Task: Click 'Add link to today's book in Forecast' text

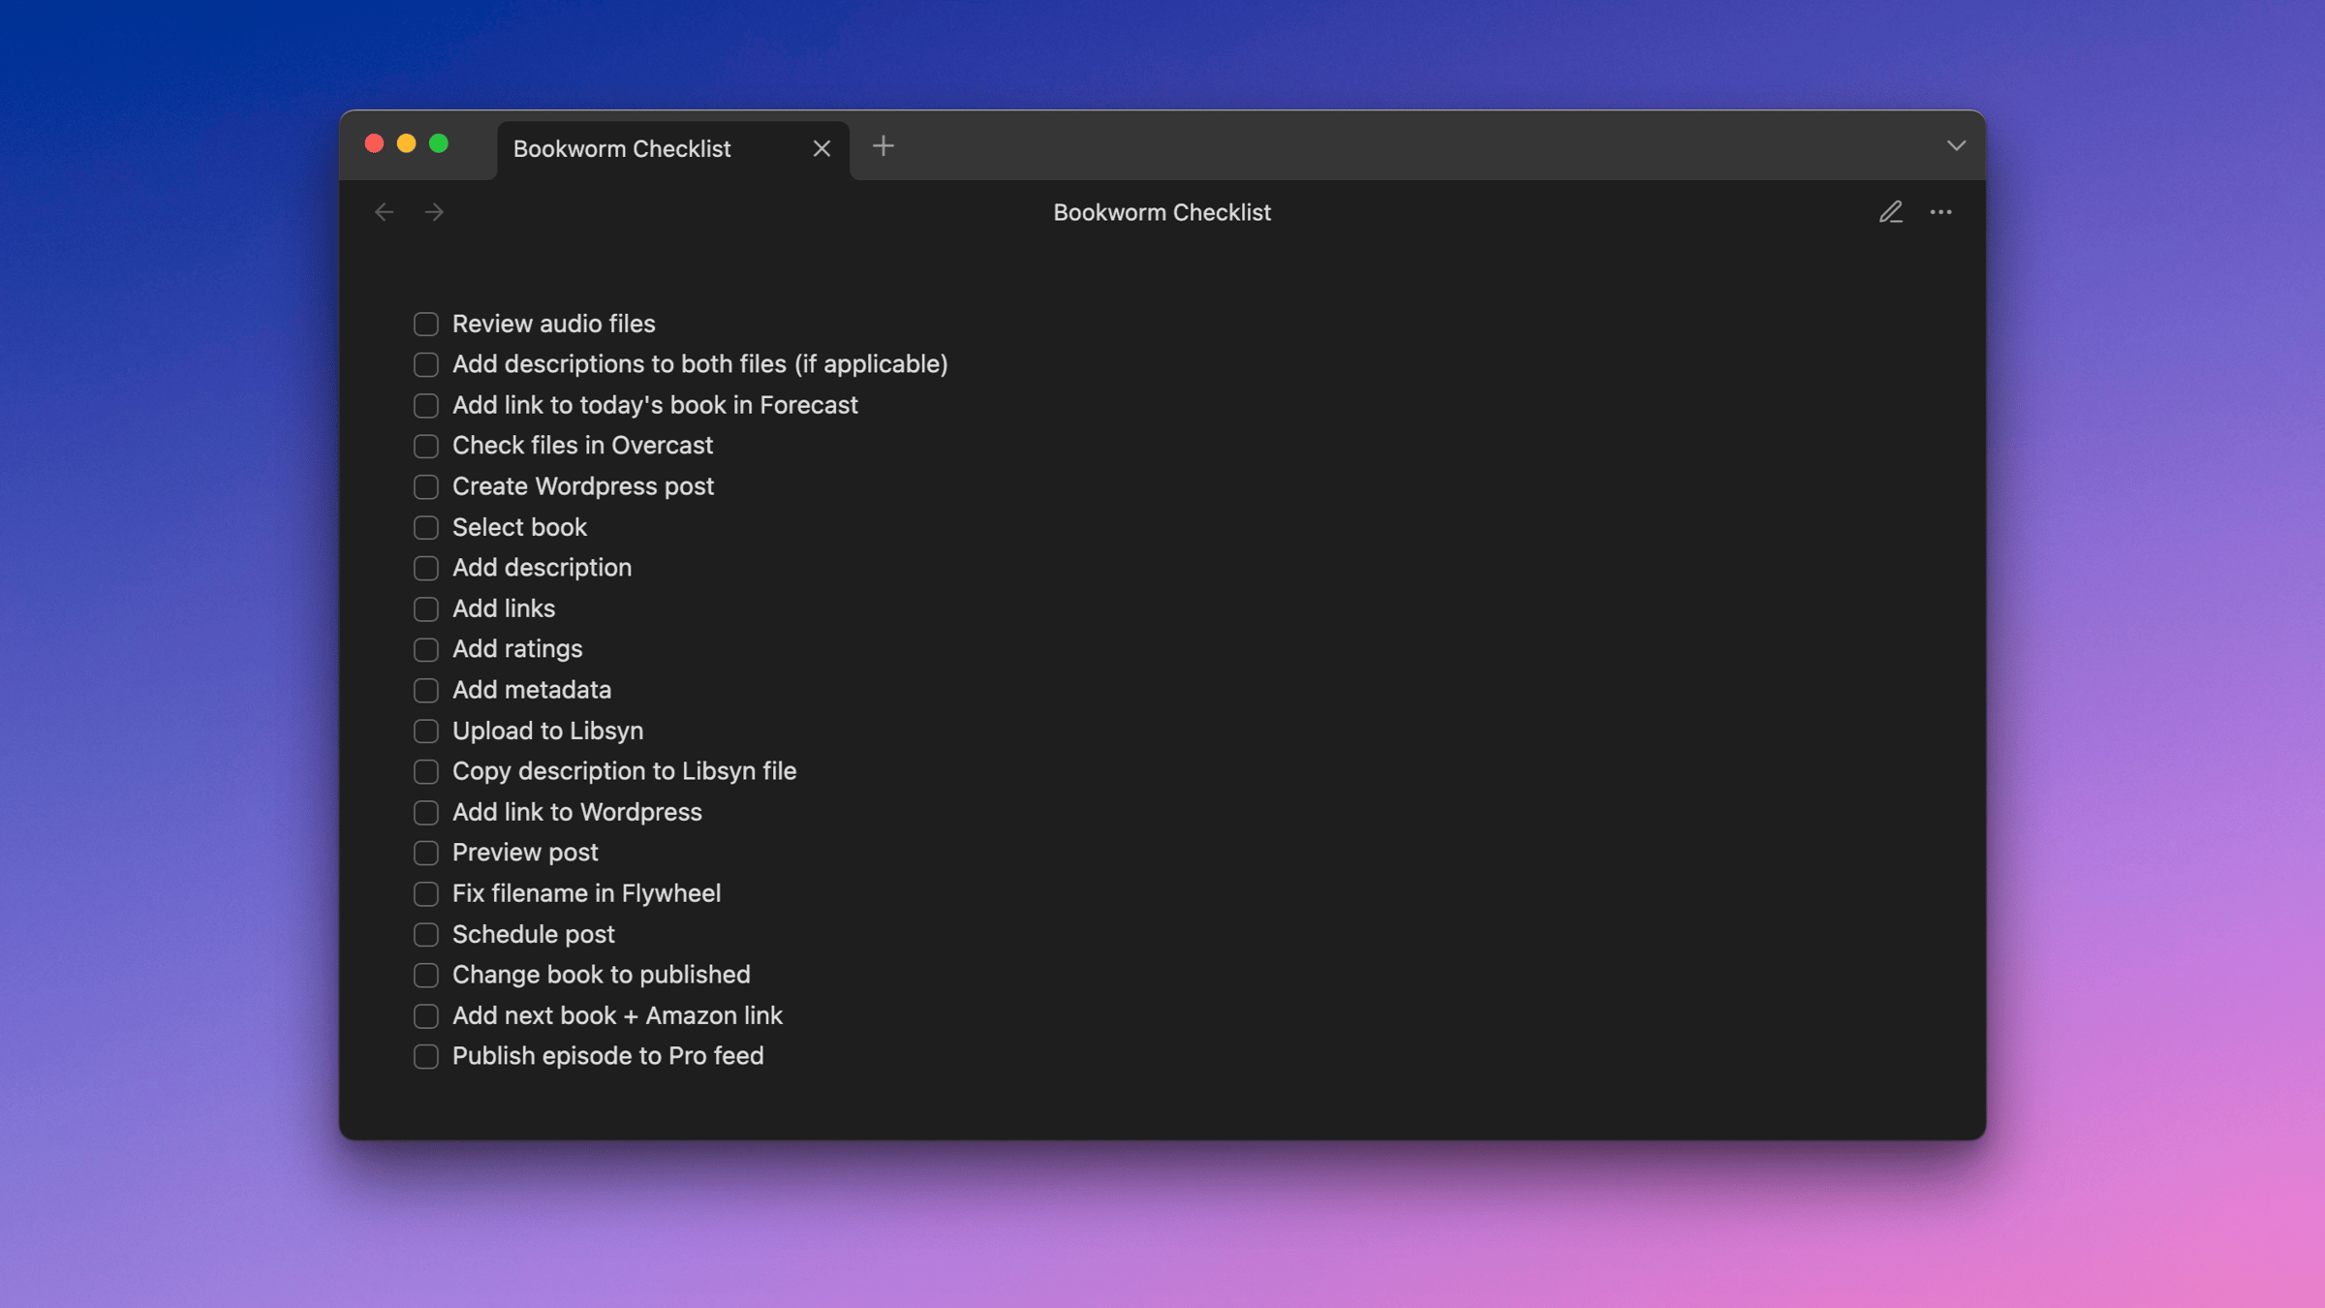Action: (655, 405)
